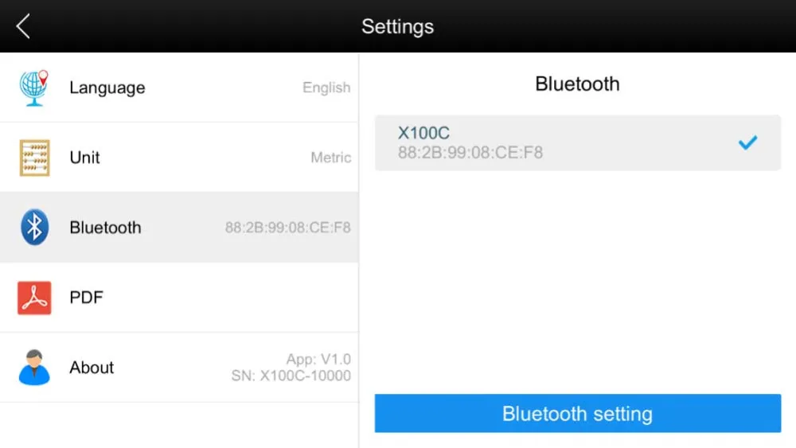Open the Language settings row label
The width and height of the screenshot is (796, 448).
107,88
